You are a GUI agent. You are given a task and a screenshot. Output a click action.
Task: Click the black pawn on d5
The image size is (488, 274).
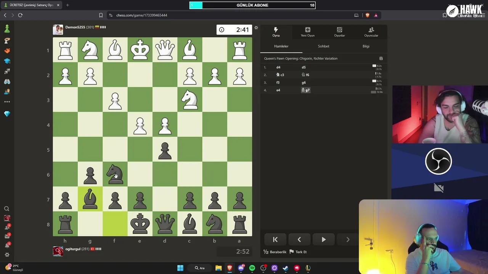click(165, 150)
